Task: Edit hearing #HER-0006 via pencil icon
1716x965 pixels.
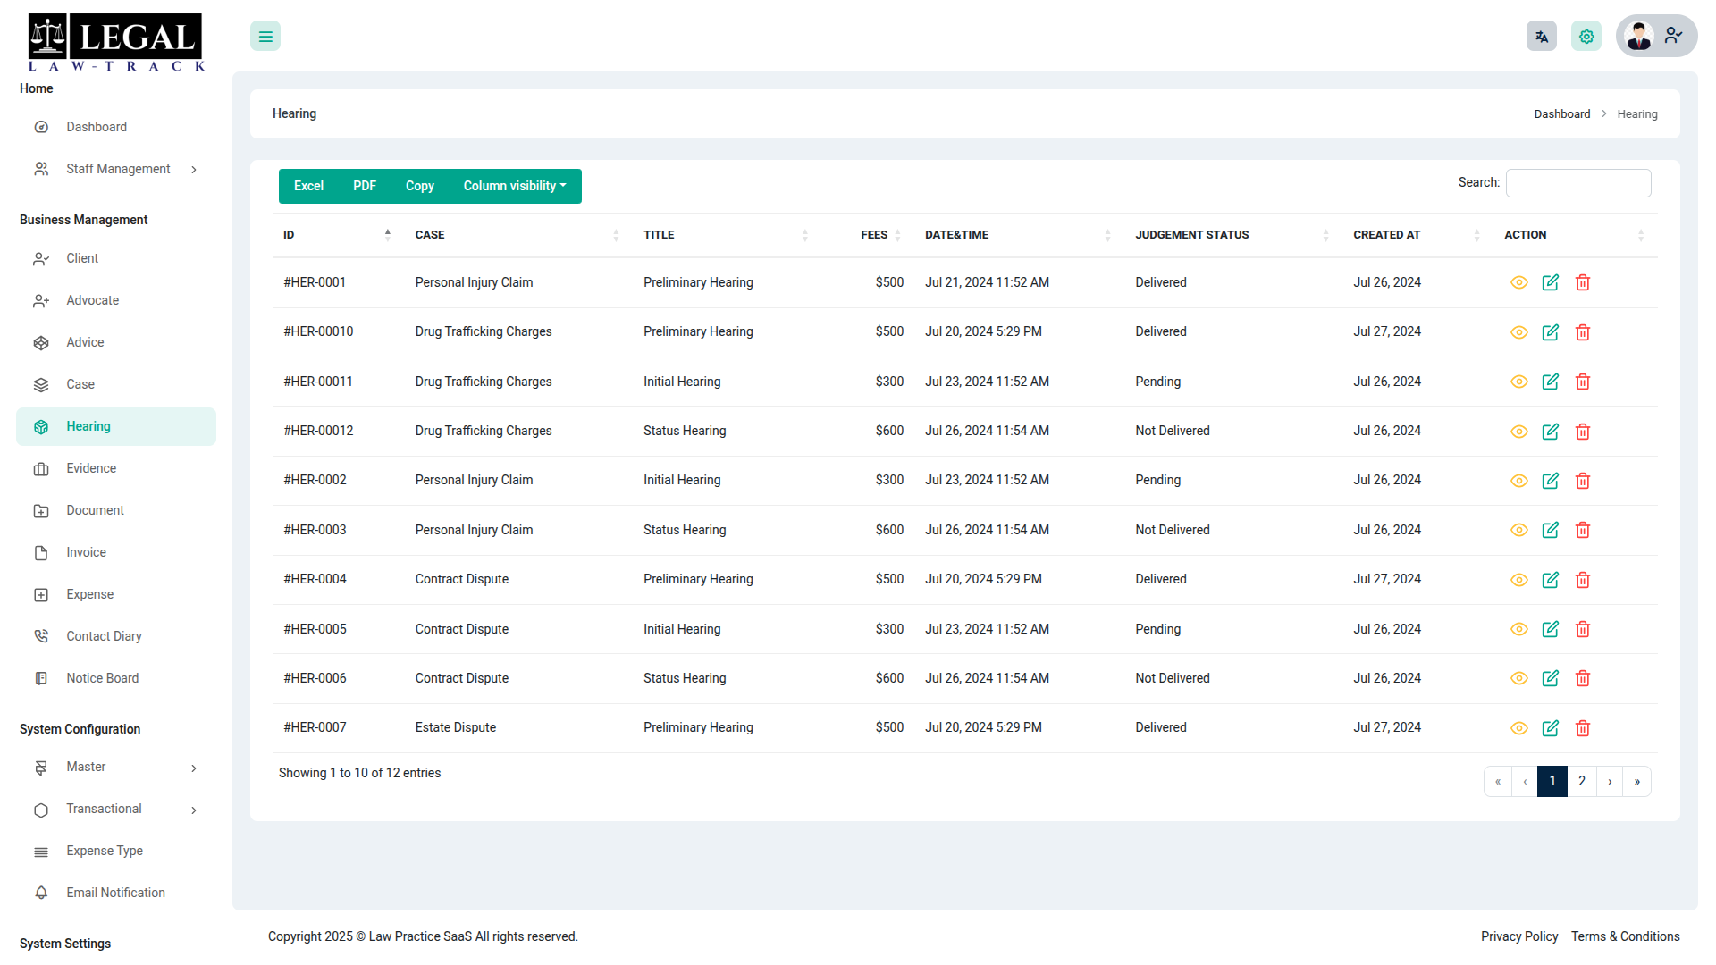Action: [x=1551, y=678]
